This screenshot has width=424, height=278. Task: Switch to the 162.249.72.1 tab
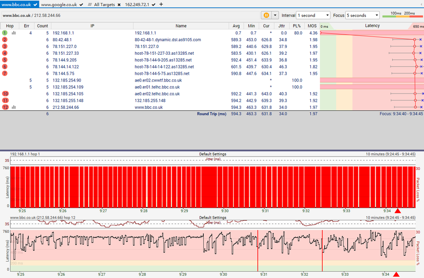click(x=140, y=4)
